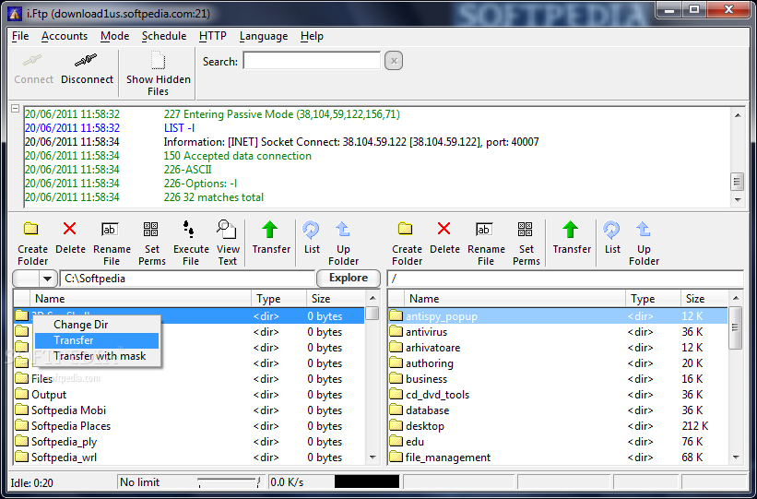The width and height of the screenshot is (757, 499).
Task: Focus the Search input field
Action: [x=312, y=61]
